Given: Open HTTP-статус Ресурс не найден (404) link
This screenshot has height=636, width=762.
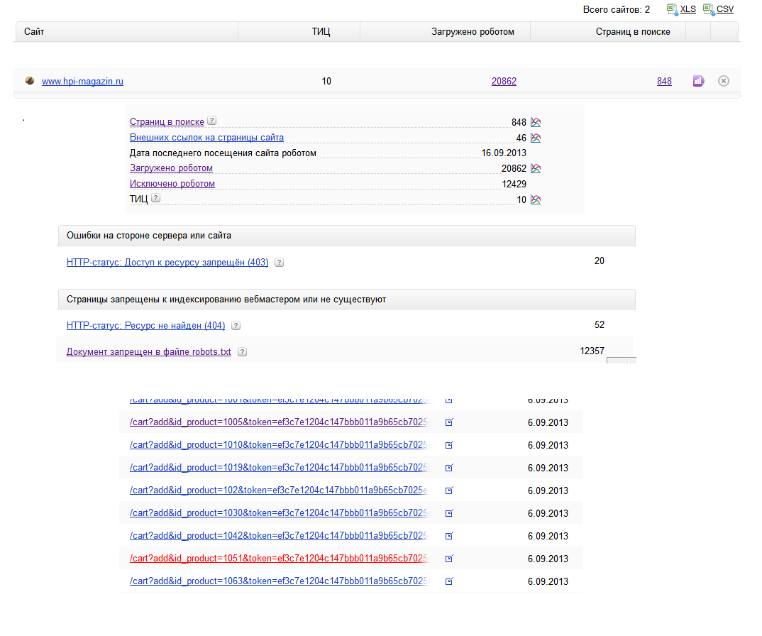Looking at the screenshot, I should click(145, 326).
